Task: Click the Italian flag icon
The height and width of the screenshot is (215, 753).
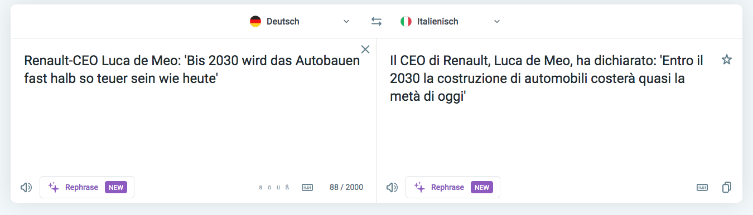Action: point(406,22)
